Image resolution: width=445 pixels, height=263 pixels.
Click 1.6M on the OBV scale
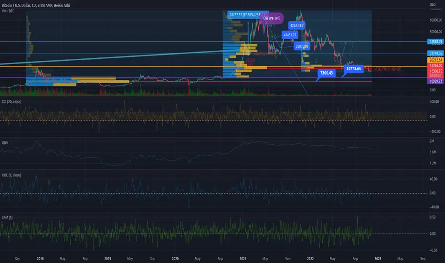[x=433, y=152]
